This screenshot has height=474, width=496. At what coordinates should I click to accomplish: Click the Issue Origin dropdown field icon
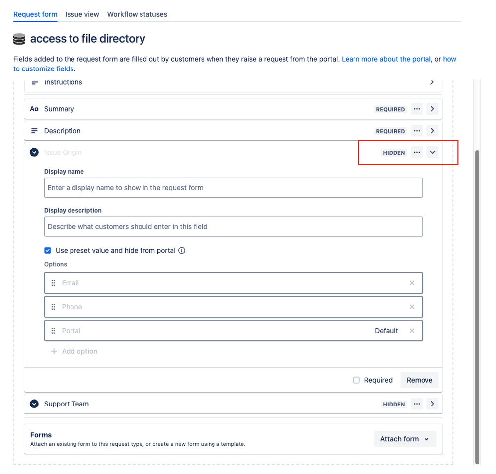point(34,152)
